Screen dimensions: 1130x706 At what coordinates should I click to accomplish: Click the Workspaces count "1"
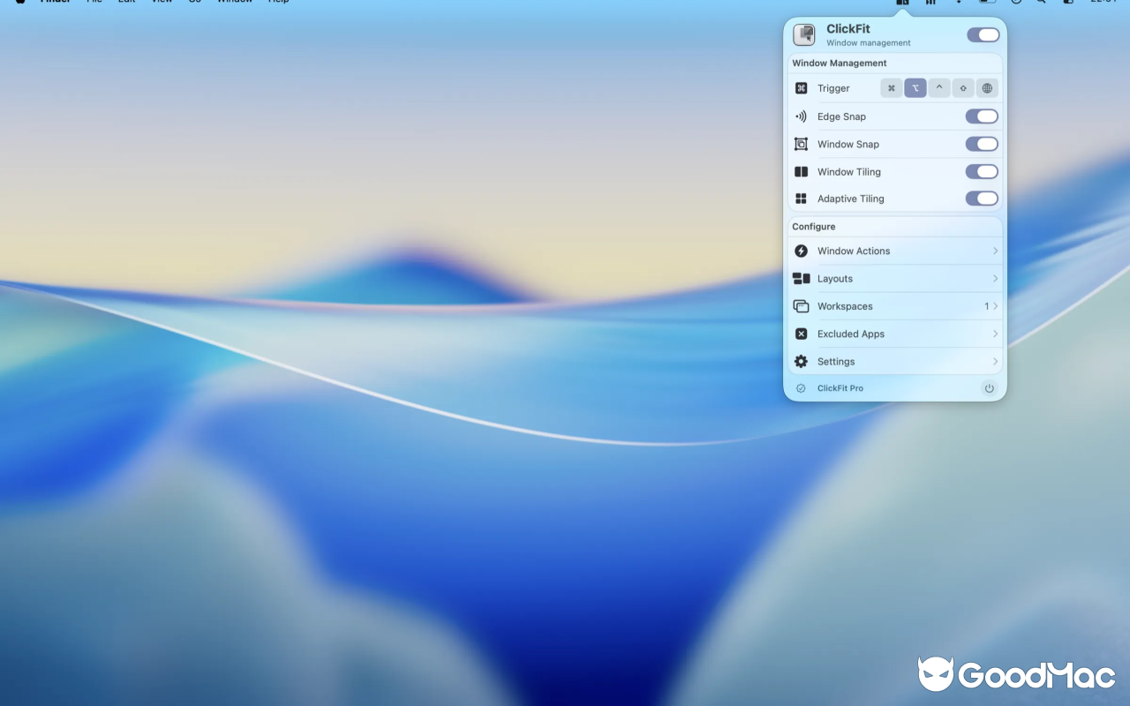point(986,306)
